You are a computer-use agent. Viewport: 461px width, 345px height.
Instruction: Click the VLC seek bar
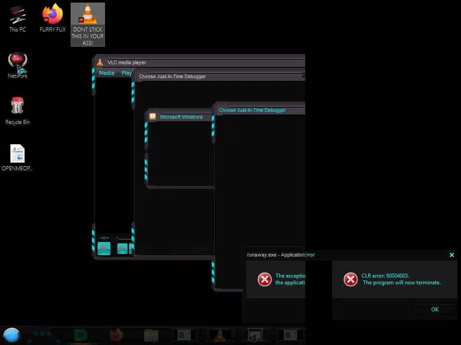(x=125, y=237)
